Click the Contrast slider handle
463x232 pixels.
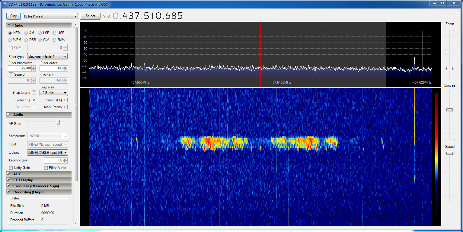point(449,110)
